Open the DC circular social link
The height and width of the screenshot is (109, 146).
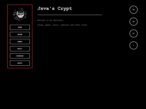[134, 33]
